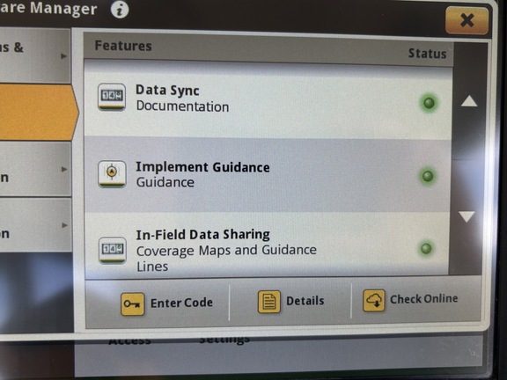Viewport: 507px width, 380px height.
Task: Click the Data Sync feature icon
Action: point(112,97)
